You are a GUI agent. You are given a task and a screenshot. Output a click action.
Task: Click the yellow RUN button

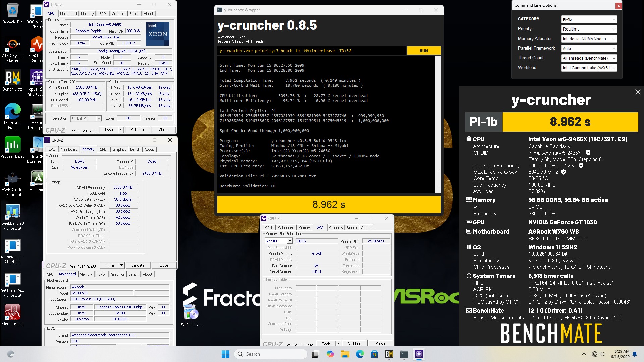coord(424,51)
